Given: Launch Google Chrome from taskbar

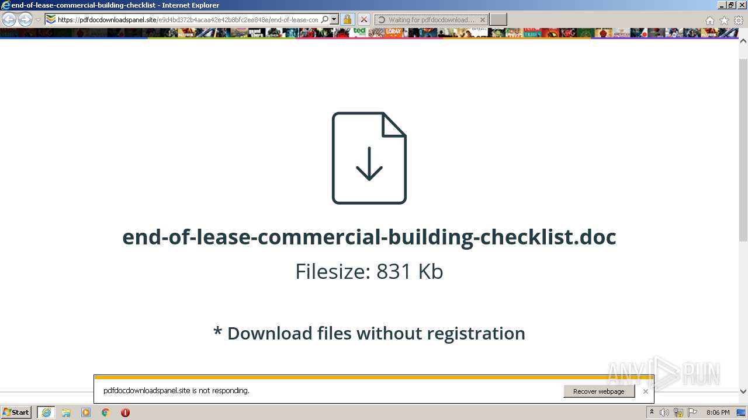Looking at the screenshot, I should coord(106,412).
